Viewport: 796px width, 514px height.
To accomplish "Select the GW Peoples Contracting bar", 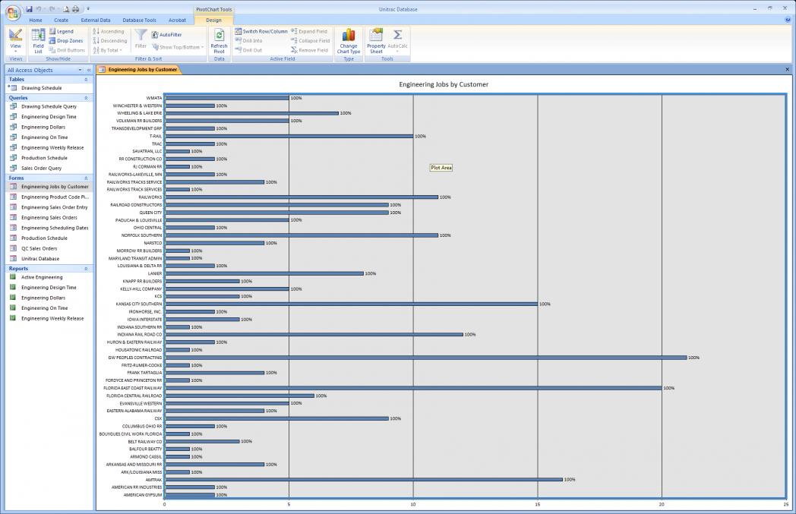I will [x=425, y=358].
